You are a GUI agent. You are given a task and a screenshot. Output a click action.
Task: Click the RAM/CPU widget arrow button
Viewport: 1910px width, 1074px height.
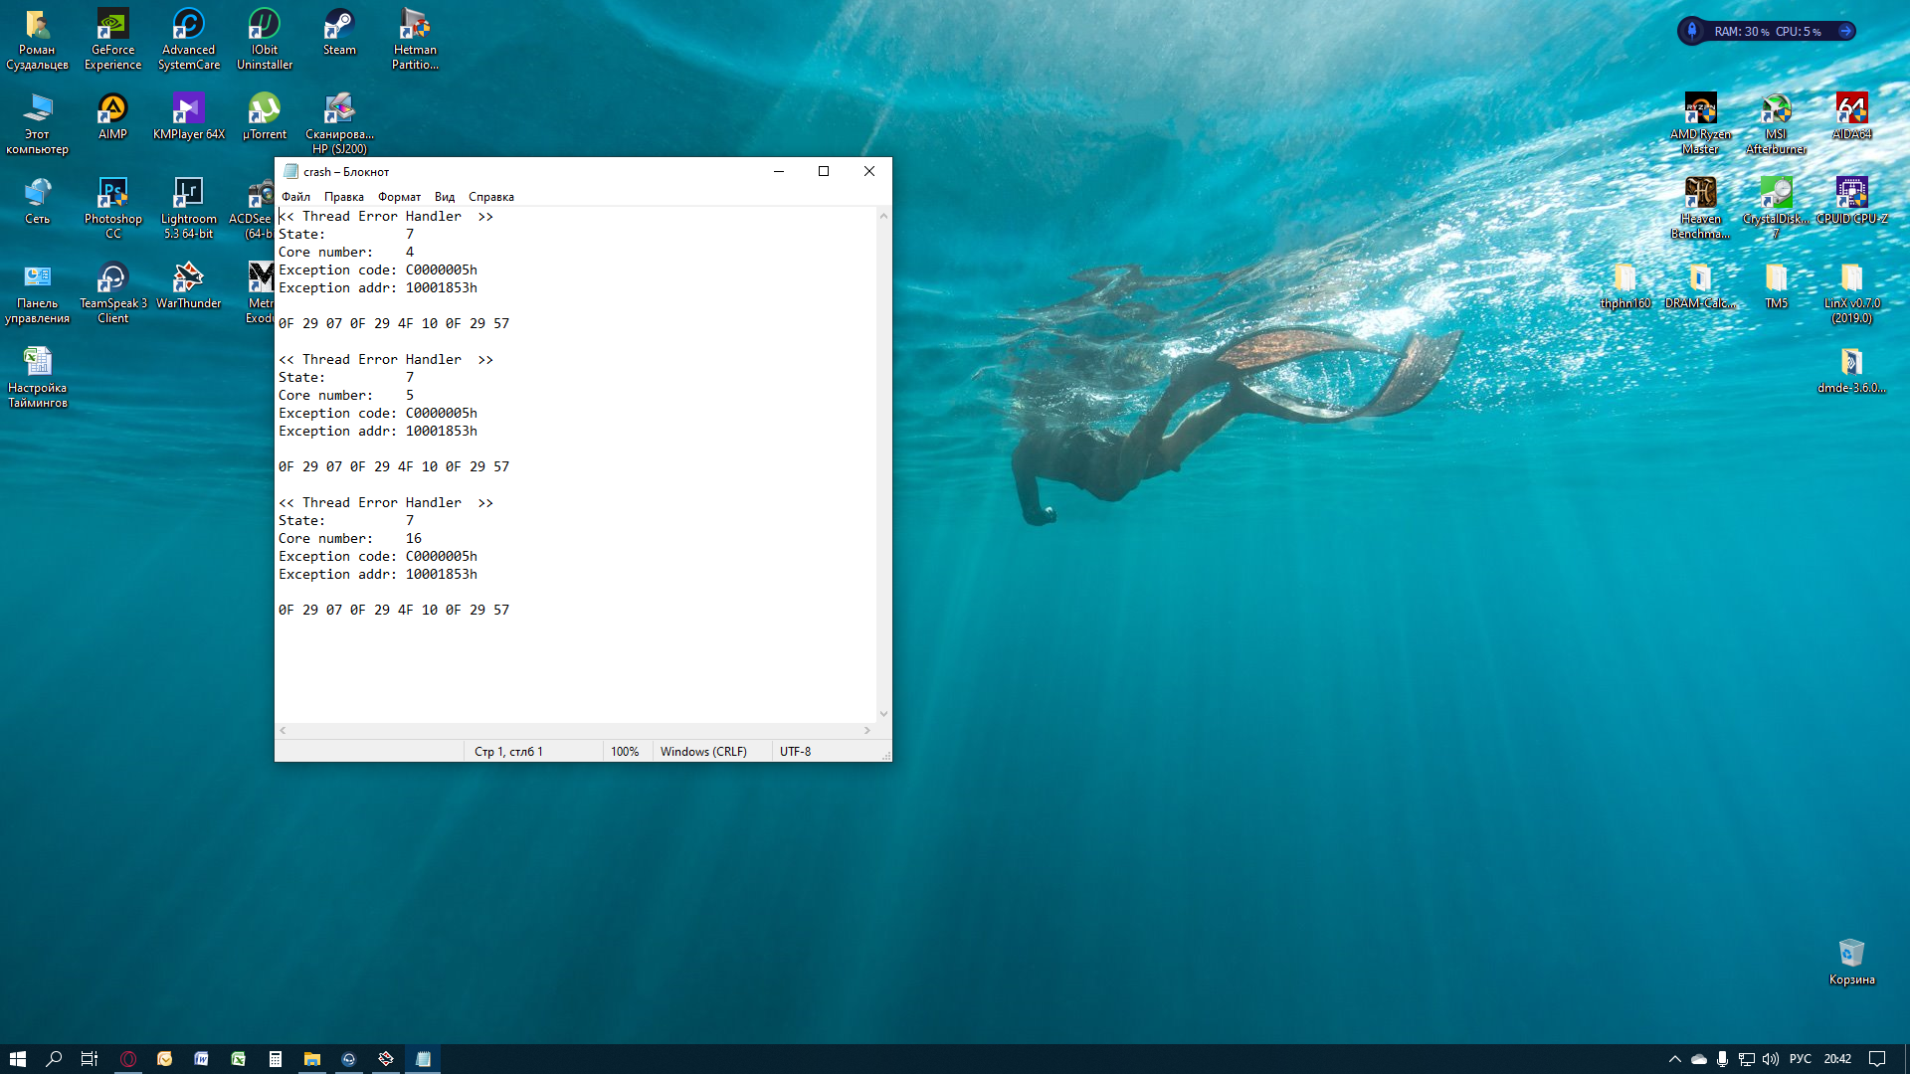[1845, 31]
